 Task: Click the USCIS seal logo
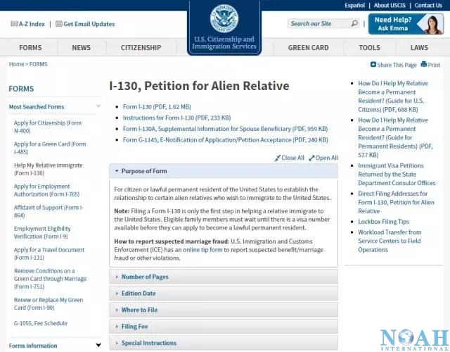(x=224, y=18)
